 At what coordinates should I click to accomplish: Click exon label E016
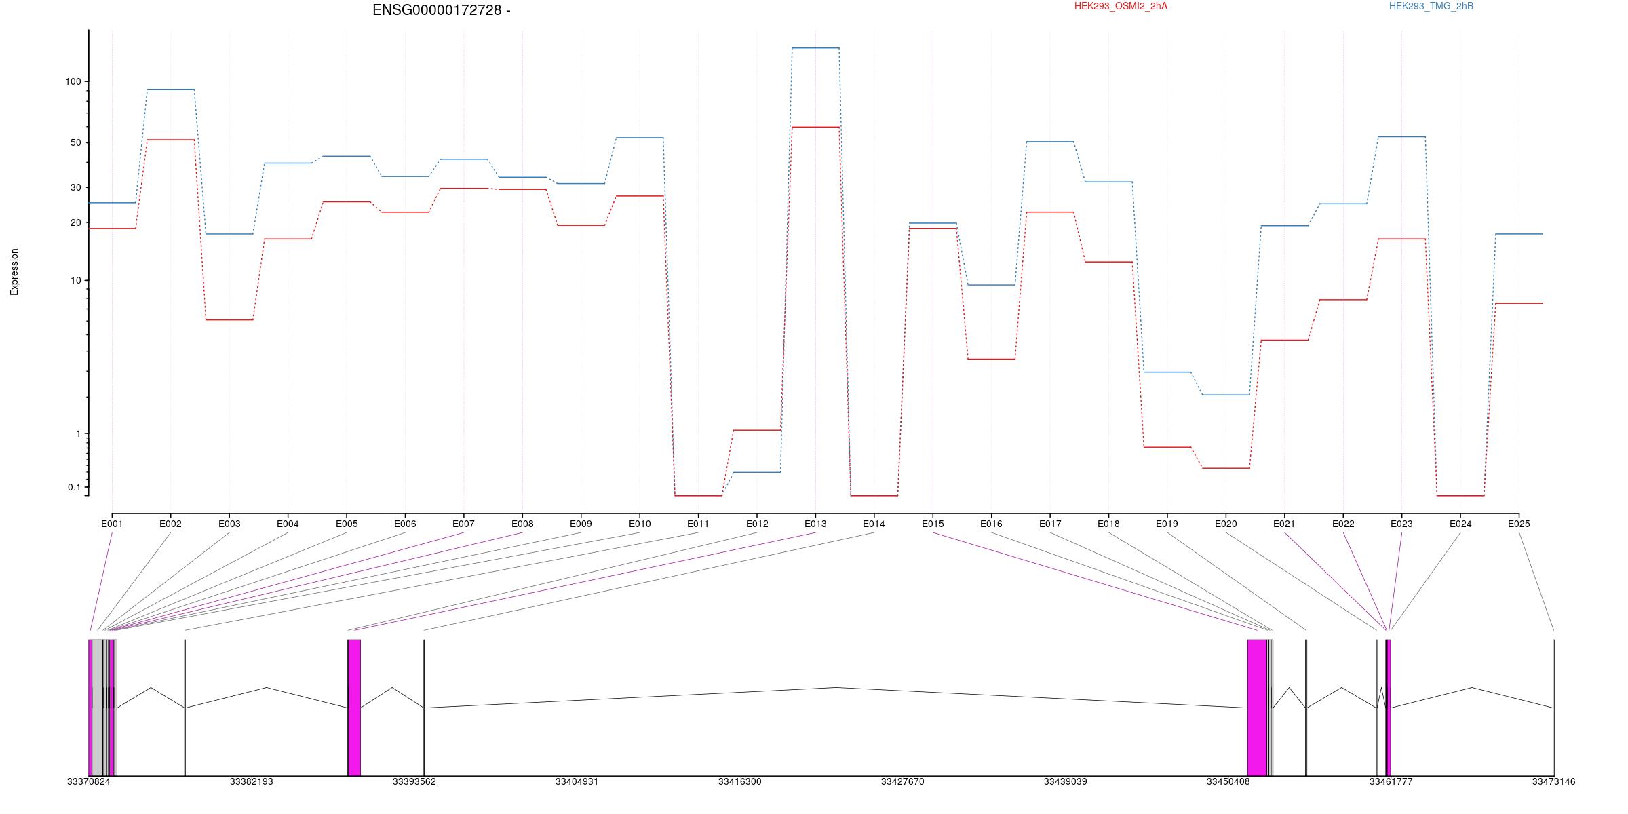(991, 524)
